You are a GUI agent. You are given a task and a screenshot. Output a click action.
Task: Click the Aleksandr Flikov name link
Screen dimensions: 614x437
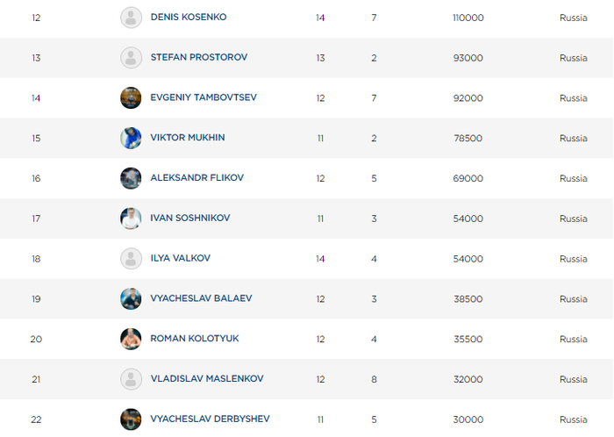[x=197, y=178]
